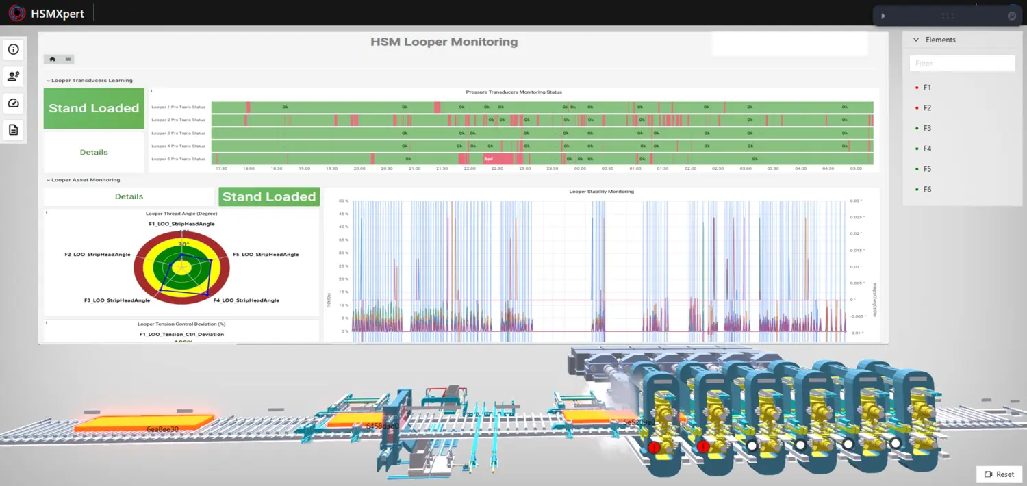
Task: Collapse the Elements panel chevron
Action: point(916,40)
